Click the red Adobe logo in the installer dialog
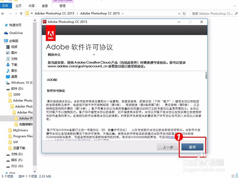Viewport: 238px width, 178px height. pos(51,33)
